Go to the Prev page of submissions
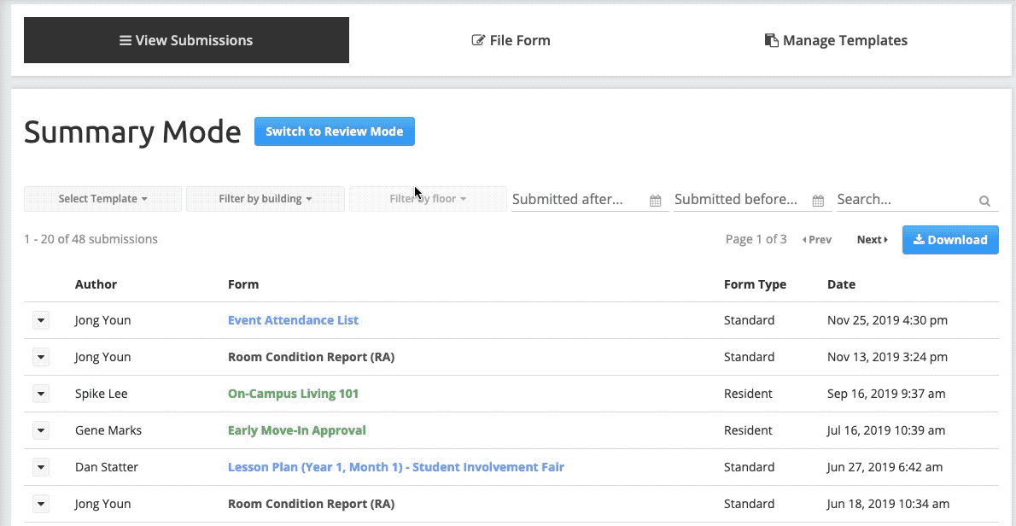This screenshot has width=1016, height=526. (817, 240)
